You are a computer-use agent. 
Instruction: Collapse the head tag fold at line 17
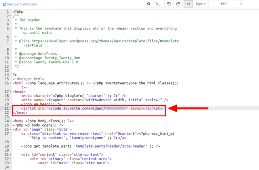pyautogui.click(x=10, y=92)
